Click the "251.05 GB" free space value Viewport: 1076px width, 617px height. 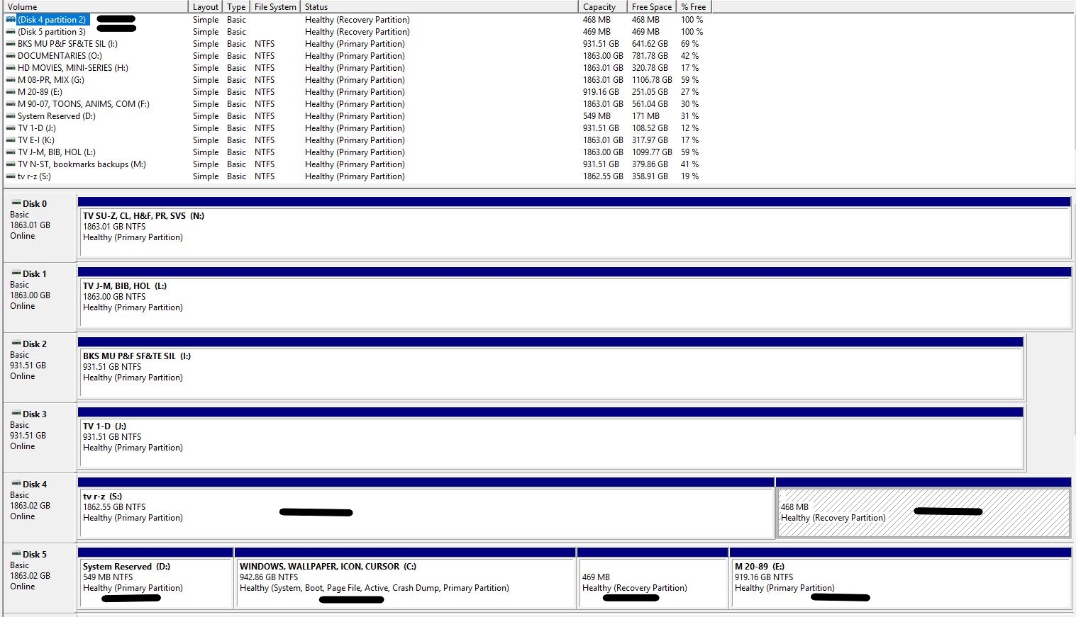click(x=650, y=92)
